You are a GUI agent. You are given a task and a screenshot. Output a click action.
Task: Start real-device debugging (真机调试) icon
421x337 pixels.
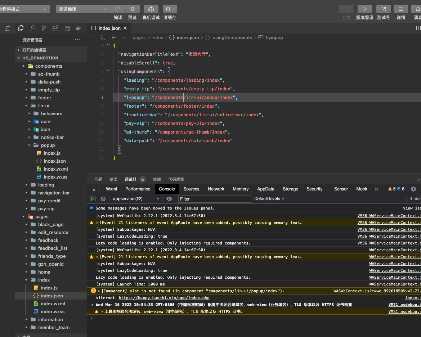[151, 9]
